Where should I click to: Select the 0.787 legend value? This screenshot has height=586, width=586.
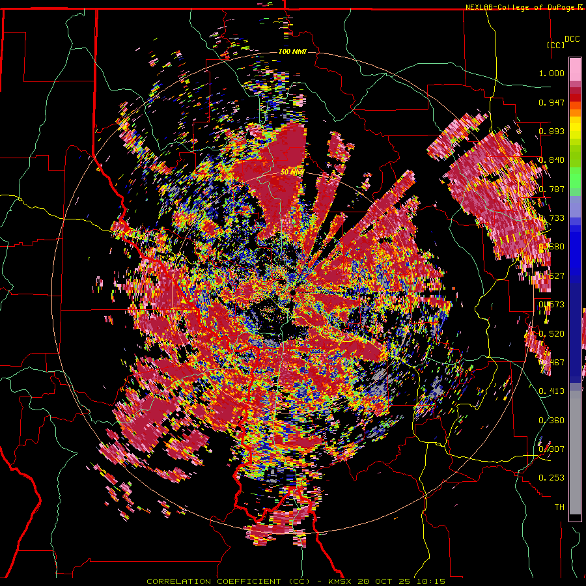[x=551, y=189]
